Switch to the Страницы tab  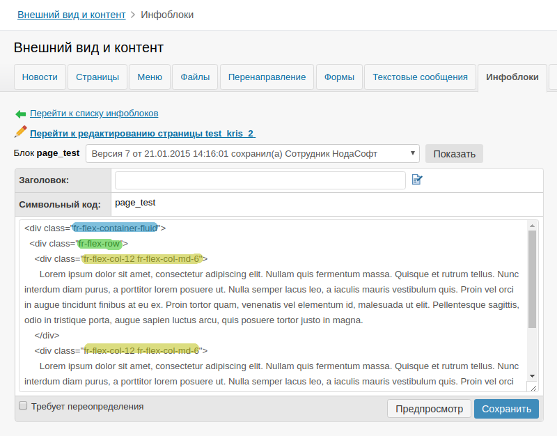coord(97,77)
